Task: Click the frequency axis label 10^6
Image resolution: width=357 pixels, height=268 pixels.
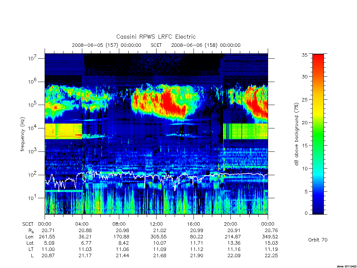Action: [33, 81]
